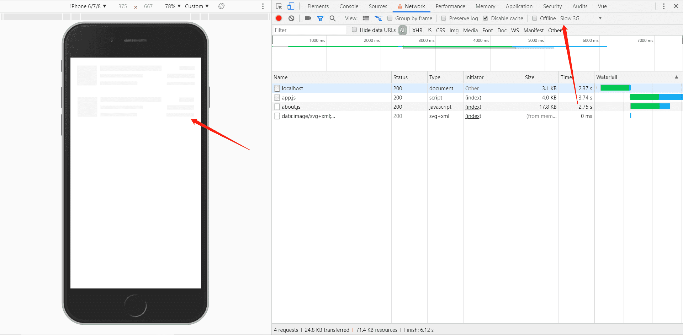Clear the network request log

click(x=291, y=18)
